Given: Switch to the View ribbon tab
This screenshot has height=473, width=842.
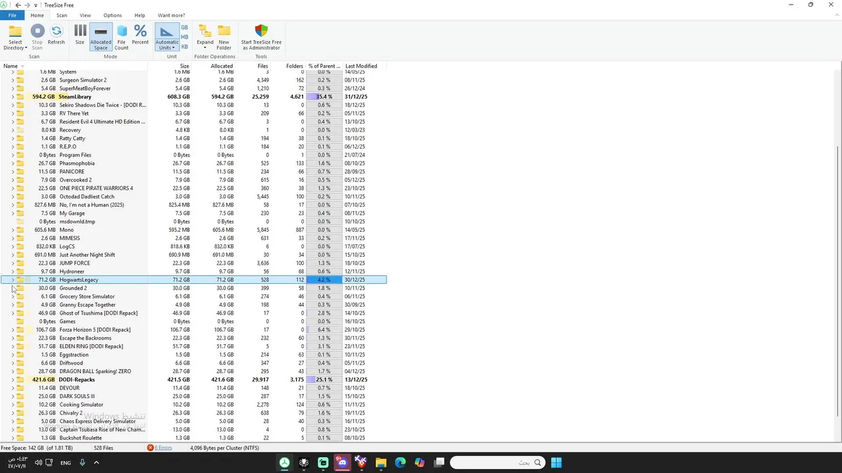Looking at the screenshot, I should point(85,15).
